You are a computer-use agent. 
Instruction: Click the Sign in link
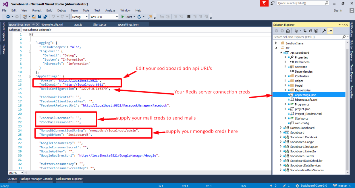click(338, 11)
